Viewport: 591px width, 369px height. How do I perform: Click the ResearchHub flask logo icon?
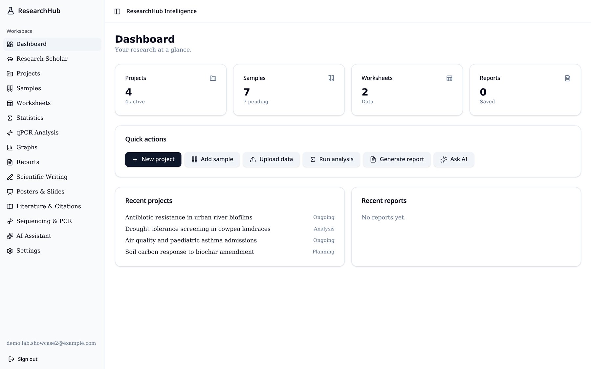11,11
